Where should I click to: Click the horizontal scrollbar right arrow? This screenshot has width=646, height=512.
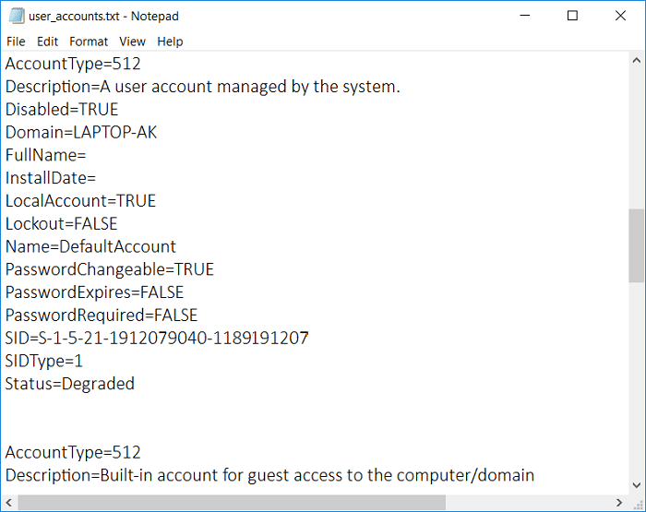620,503
